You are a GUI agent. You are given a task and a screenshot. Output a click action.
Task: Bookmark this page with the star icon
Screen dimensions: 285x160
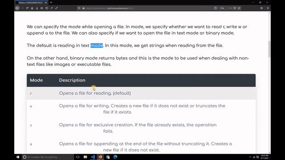click(239, 8)
